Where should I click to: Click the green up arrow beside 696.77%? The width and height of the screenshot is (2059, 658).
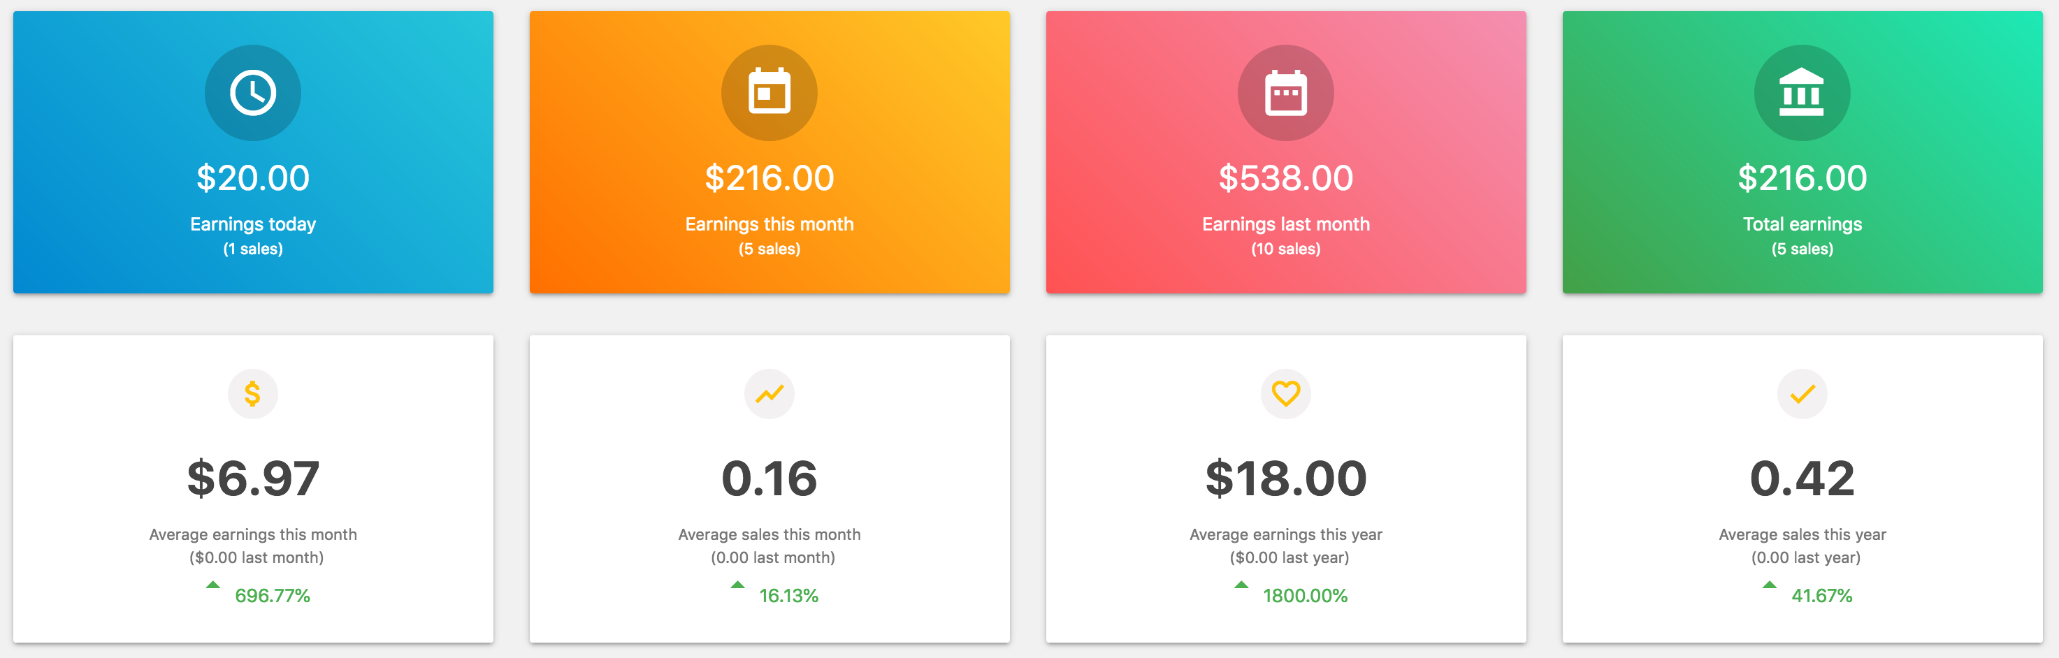pyautogui.click(x=212, y=585)
